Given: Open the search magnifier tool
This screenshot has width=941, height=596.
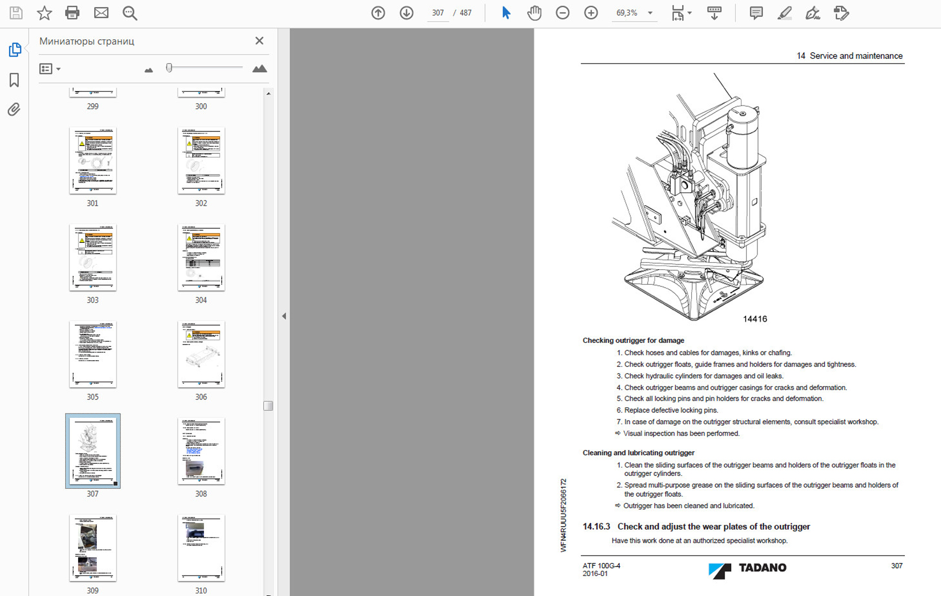Looking at the screenshot, I should (x=130, y=13).
